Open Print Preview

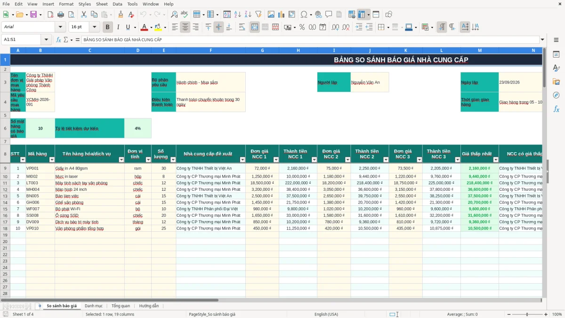tap(71, 15)
